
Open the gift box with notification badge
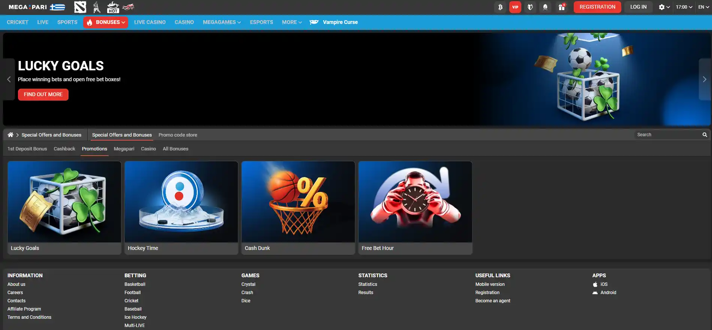tap(561, 7)
